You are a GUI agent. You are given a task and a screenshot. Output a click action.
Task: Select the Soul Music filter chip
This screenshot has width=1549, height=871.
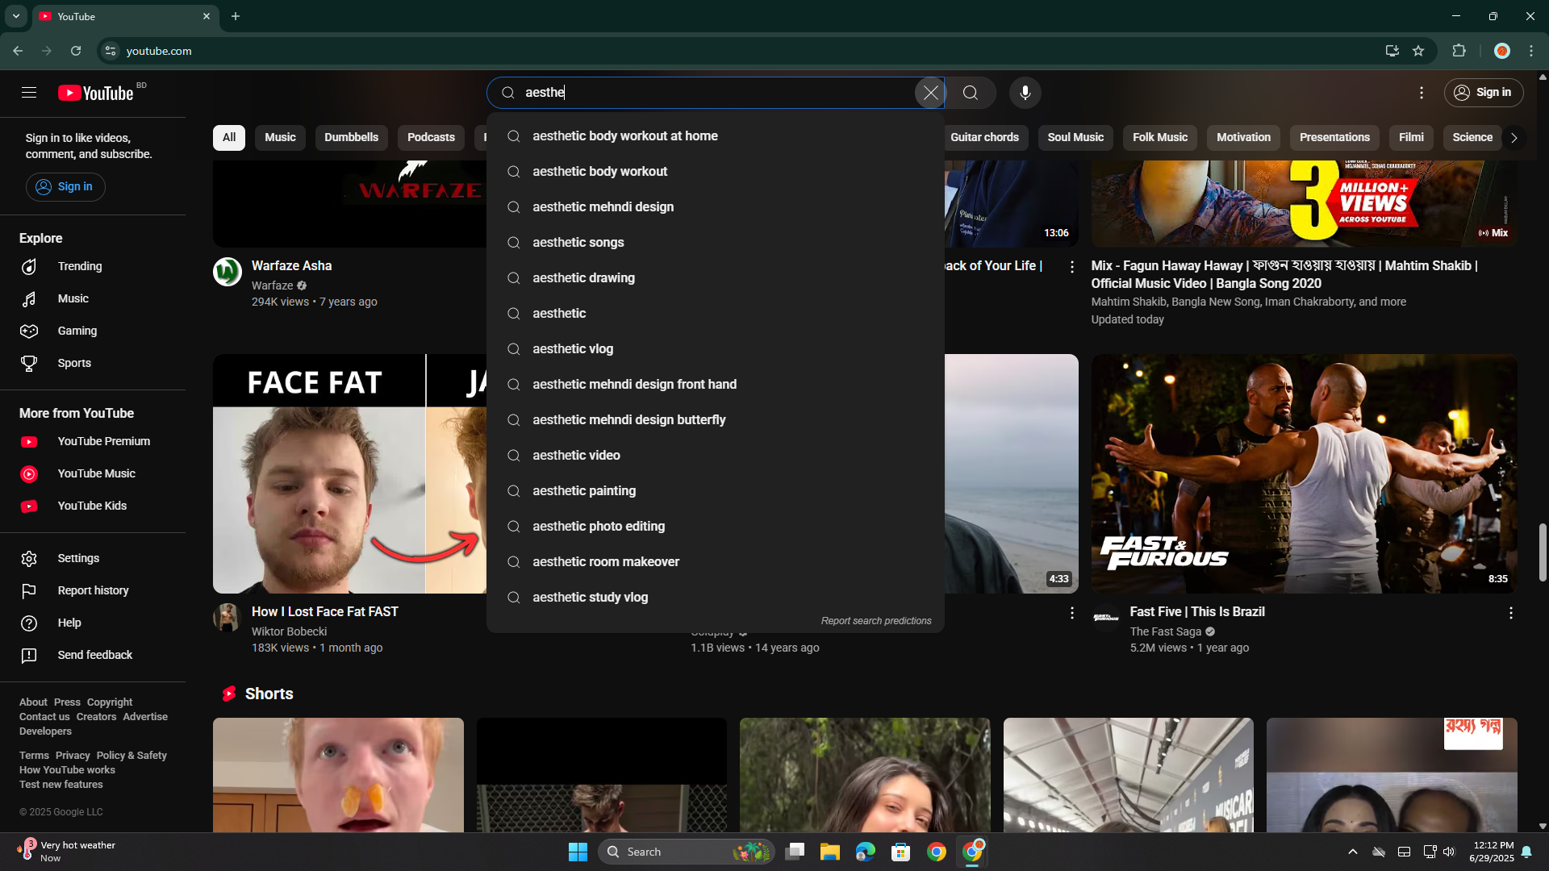(x=1075, y=137)
